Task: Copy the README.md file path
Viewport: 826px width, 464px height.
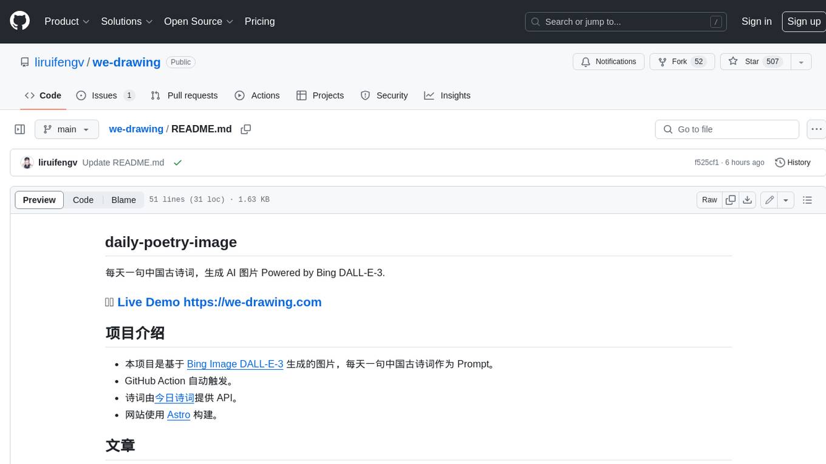Action: (246, 129)
